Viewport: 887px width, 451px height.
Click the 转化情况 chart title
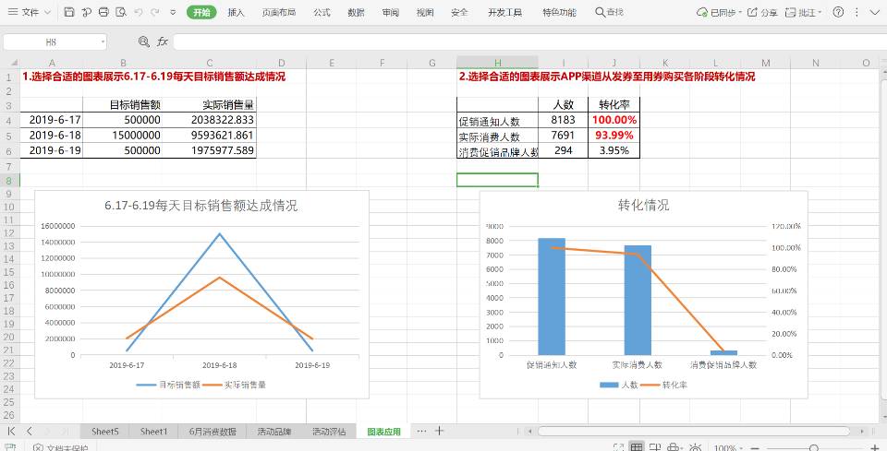click(643, 206)
